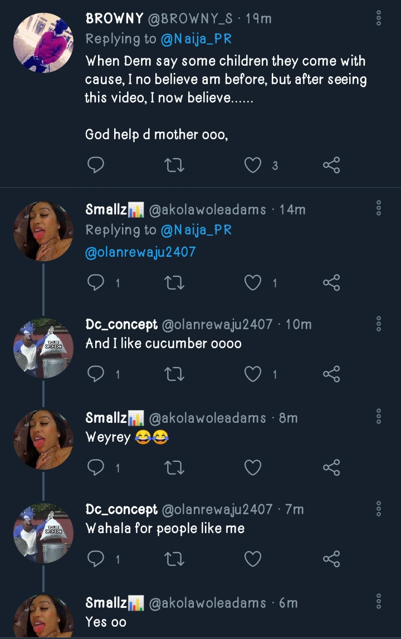Retweet the "Weyrey" tweet
The height and width of the screenshot is (639, 401).
[175, 467]
